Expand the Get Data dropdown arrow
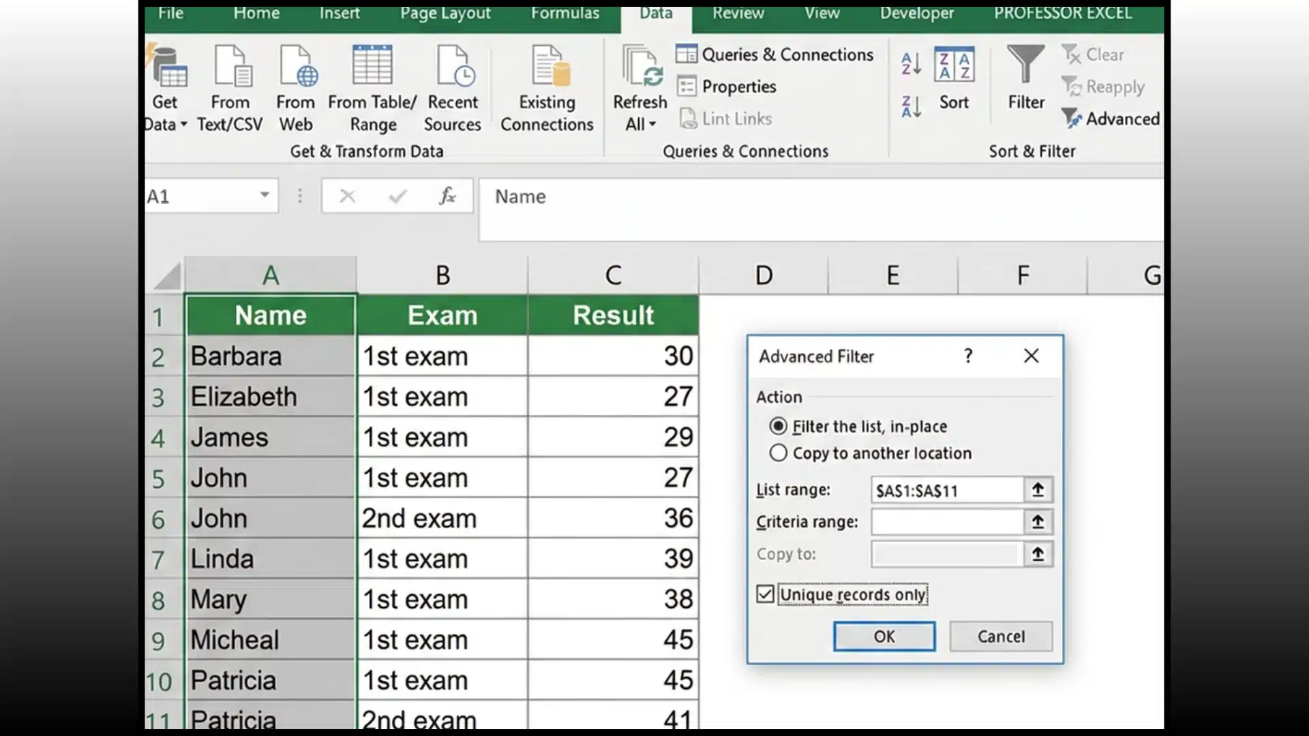Image resolution: width=1309 pixels, height=736 pixels. point(183,124)
